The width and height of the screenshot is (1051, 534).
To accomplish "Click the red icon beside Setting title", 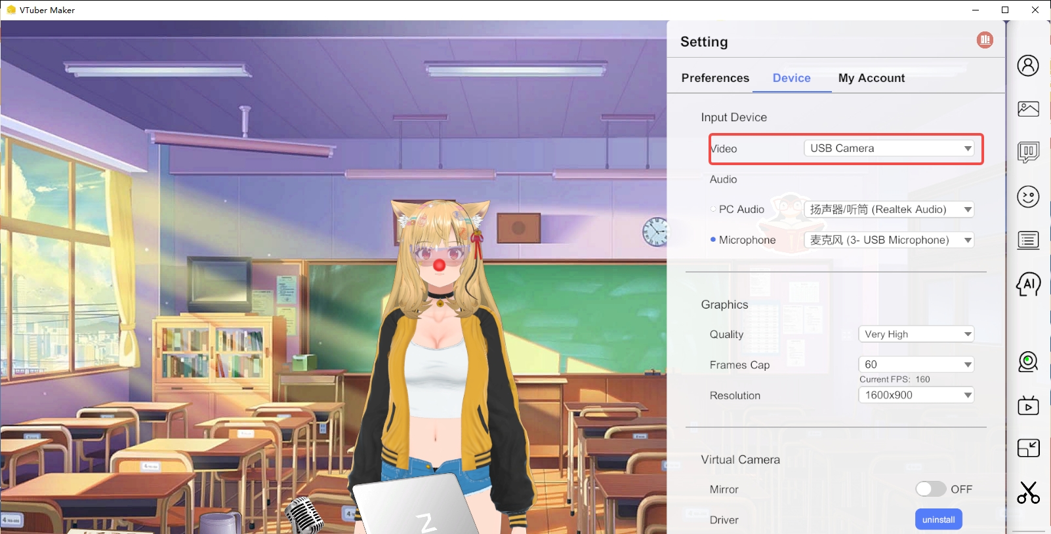I will (x=985, y=40).
